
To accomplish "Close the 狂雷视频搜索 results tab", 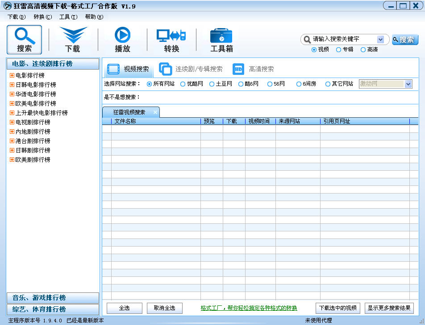I will [155, 112].
